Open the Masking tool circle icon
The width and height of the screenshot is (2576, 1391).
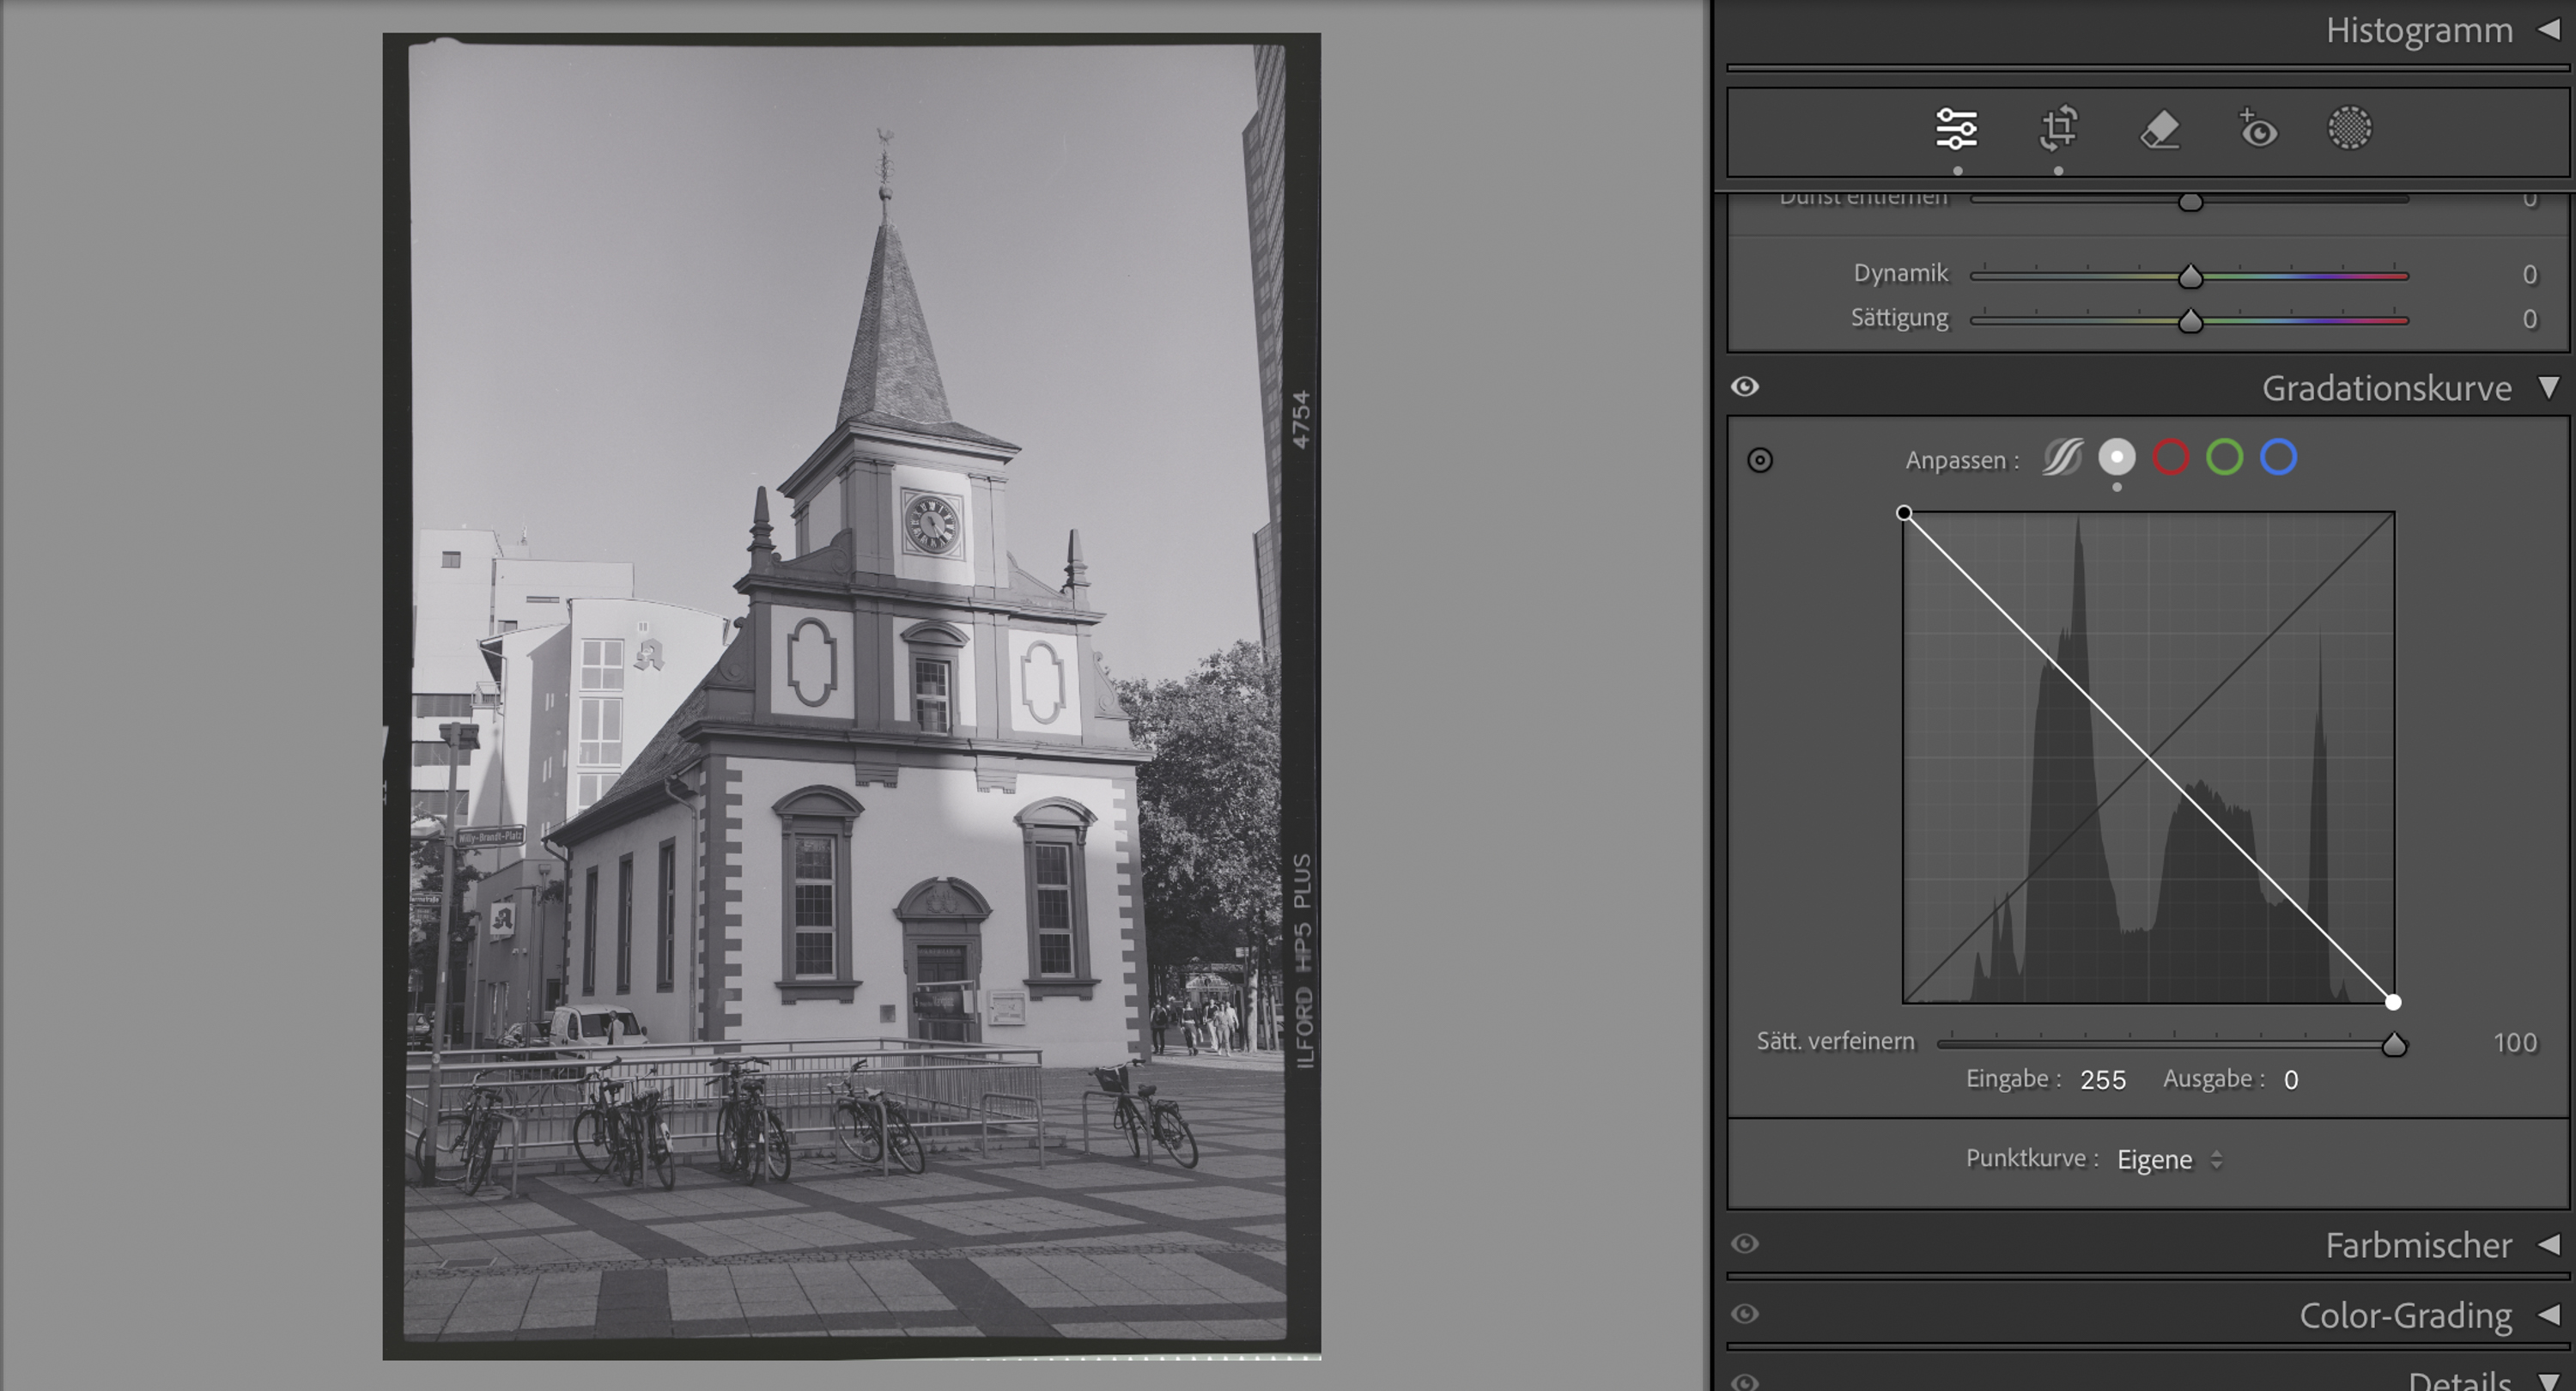tap(2349, 129)
